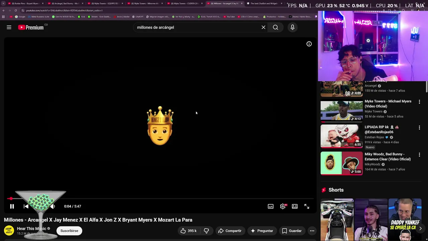The width and height of the screenshot is (428, 241).
Task: Open the Myke Towers - Michael Myers thumbnail
Action: [341, 111]
